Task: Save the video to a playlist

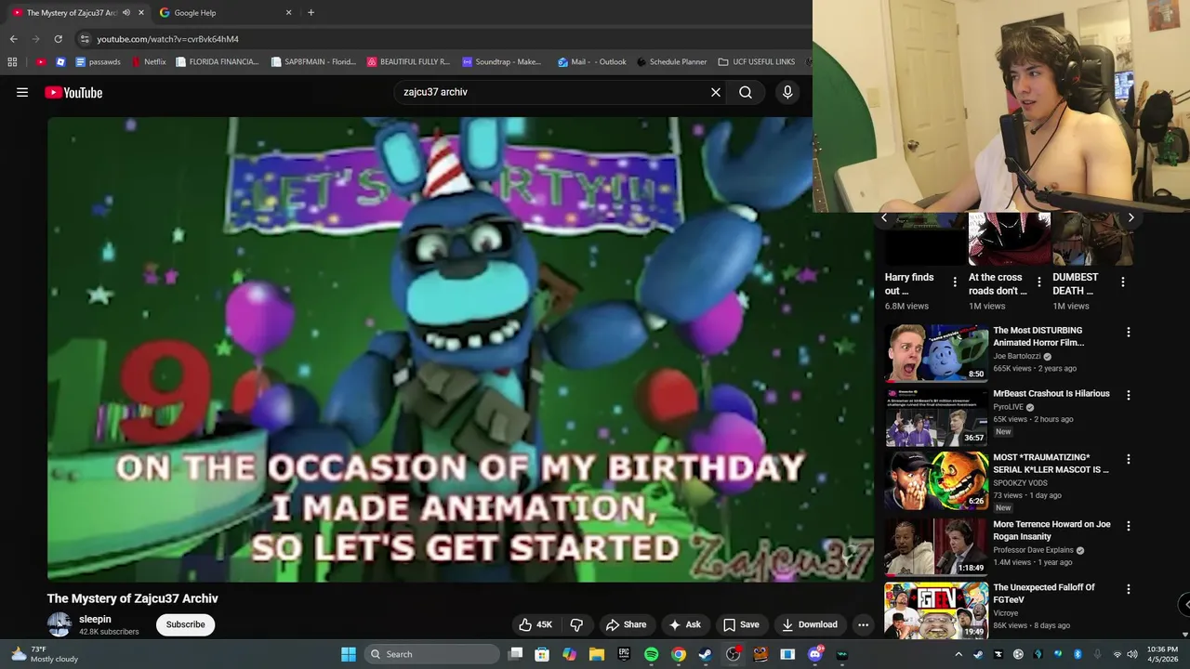Action: pos(742,624)
